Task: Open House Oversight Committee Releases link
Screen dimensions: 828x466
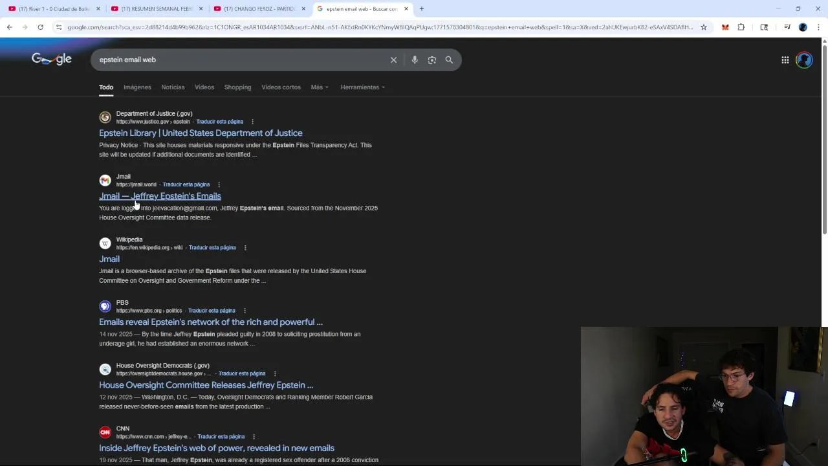Action: (x=206, y=385)
